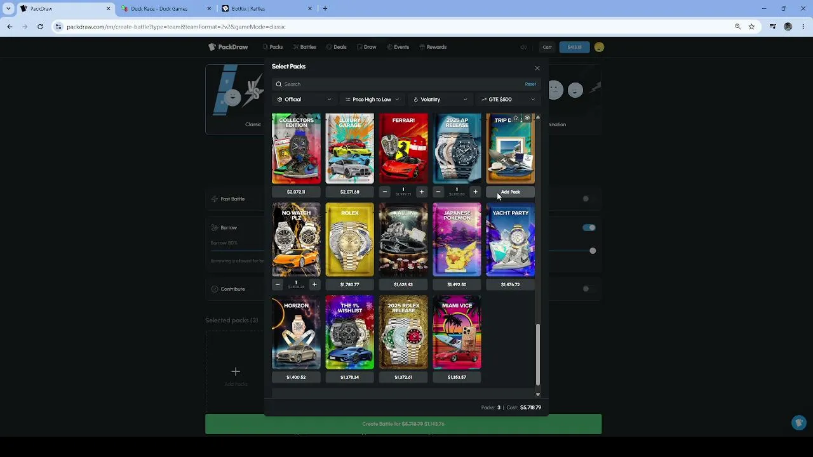
Task: Close the Select Packs dialog
Action: tap(537, 68)
